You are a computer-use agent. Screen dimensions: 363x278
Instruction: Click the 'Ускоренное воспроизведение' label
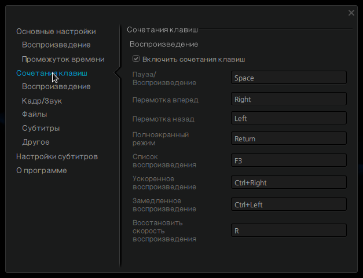[x=164, y=183]
